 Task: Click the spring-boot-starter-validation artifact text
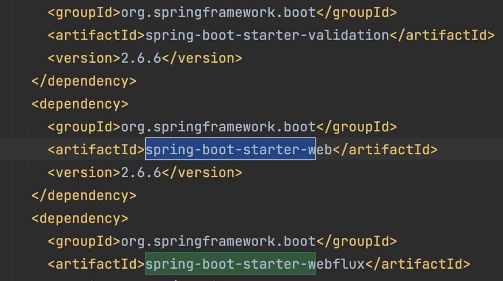pyautogui.click(x=267, y=35)
